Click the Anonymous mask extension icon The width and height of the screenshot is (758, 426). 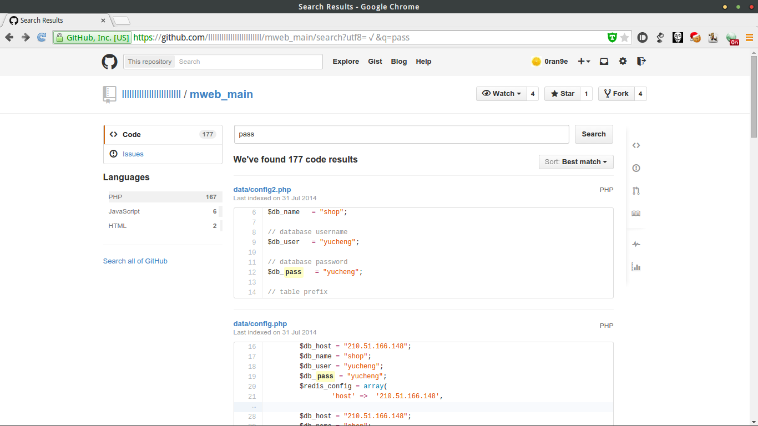point(678,38)
